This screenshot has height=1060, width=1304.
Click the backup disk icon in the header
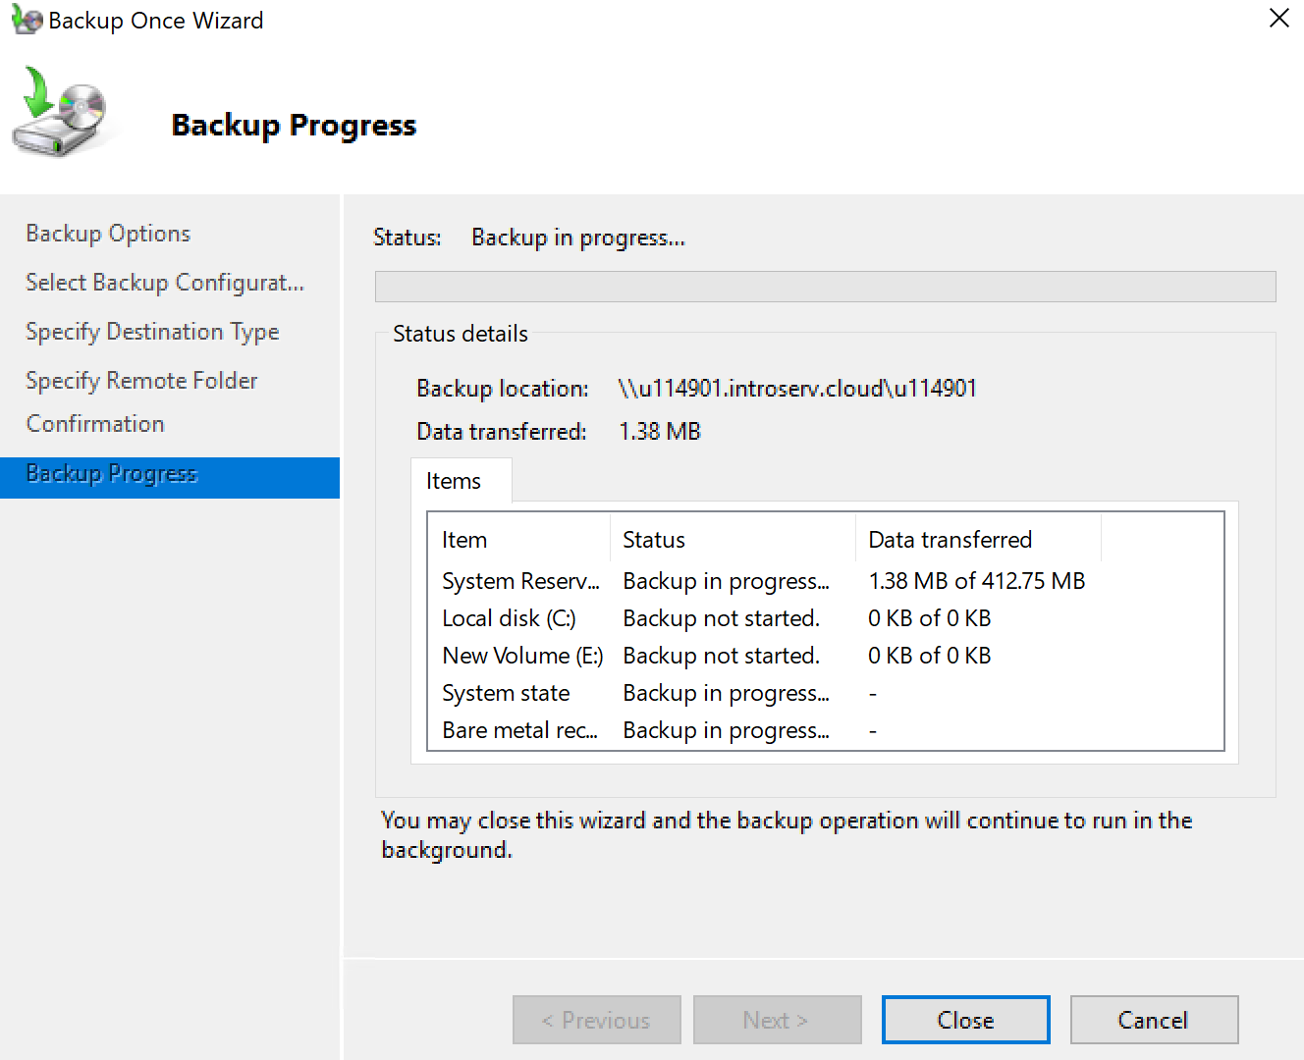coord(61,111)
